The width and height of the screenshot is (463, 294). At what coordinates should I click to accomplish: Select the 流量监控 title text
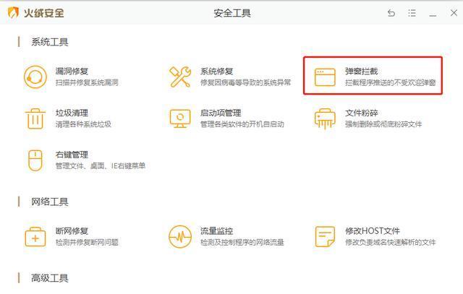tap(217, 231)
